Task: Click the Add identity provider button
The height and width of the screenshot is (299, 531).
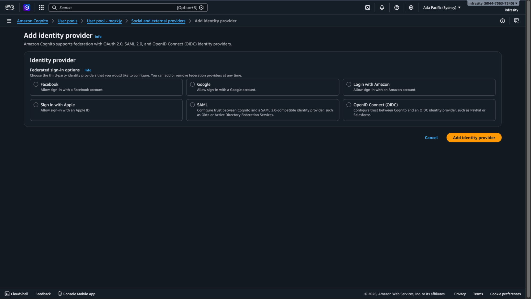Action: pyautogui.click(x=474, y=137)
